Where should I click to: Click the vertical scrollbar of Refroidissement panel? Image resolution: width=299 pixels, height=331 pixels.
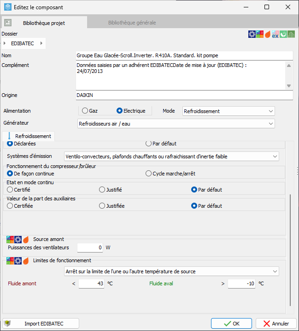pos(290,250)
